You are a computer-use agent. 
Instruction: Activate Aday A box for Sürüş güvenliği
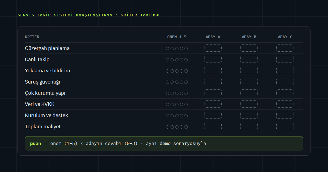pyautogui.click(x=213, y=82)
